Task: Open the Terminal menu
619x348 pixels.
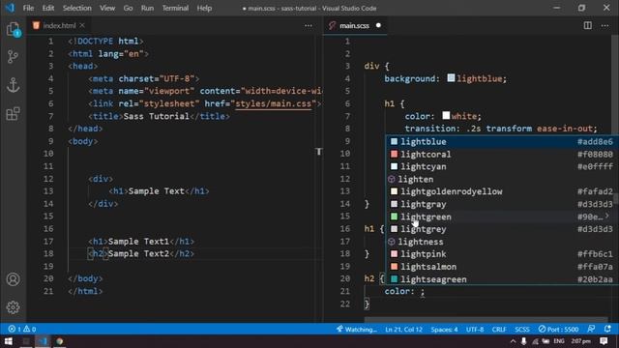Action: [175, 8]
